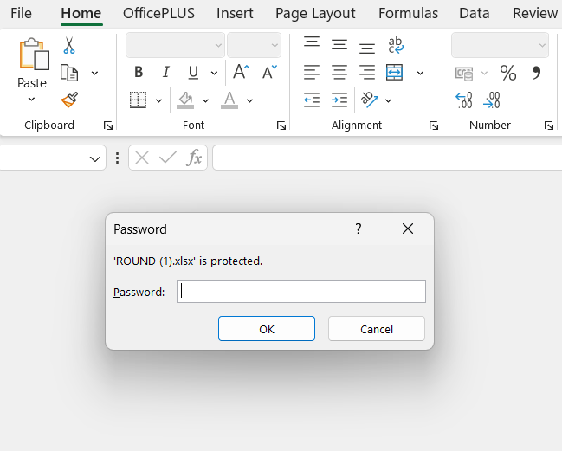Click Decrease Decimal icon
562x451 pixels.
pos(492,100)
